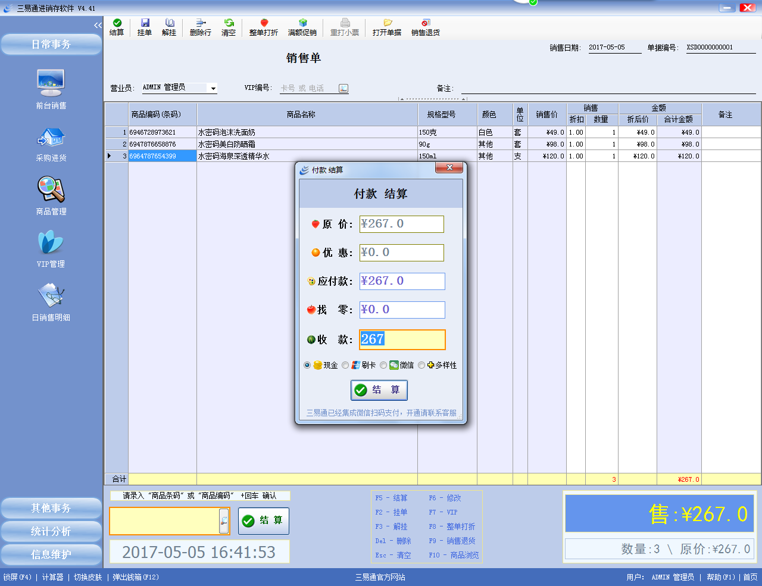Click the 销售日期 date field
Viewport: 762px width, 586px height.
click(x=614, y=48)
